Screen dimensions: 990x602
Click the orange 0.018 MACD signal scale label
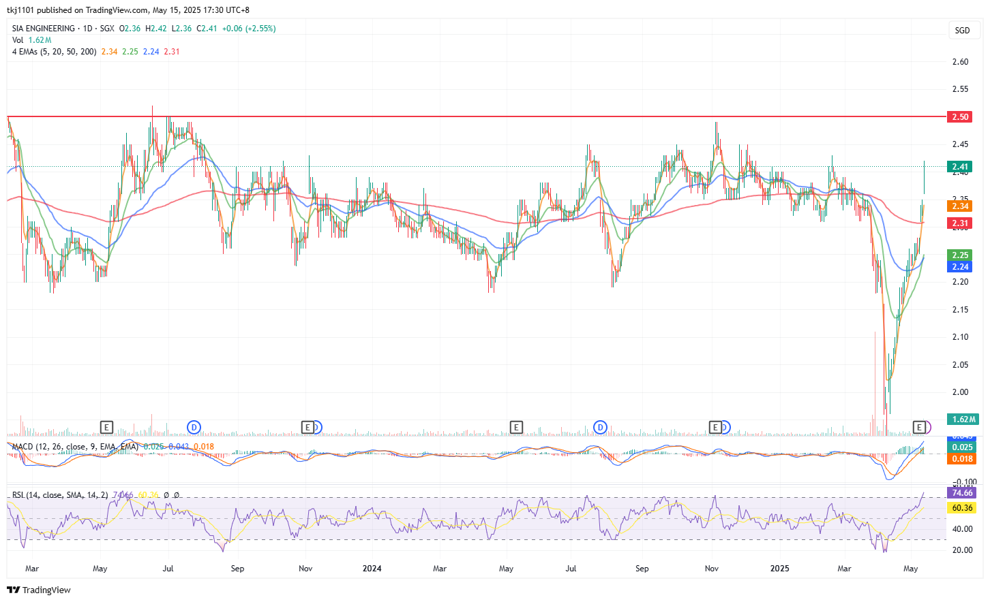pyautogui.click(x=962, y=459)
